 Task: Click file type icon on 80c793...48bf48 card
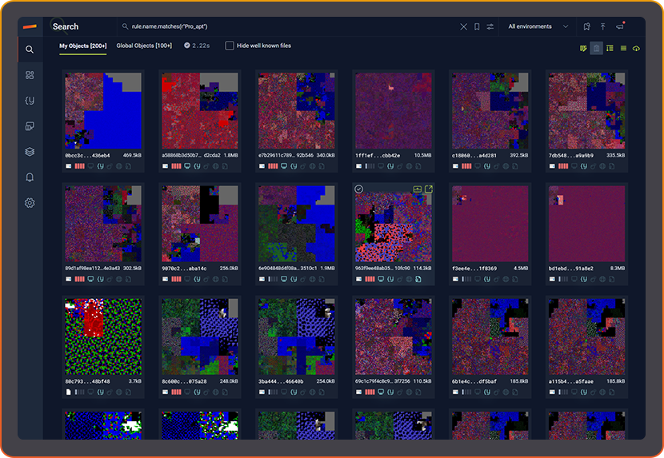click(x=69, y=392)
